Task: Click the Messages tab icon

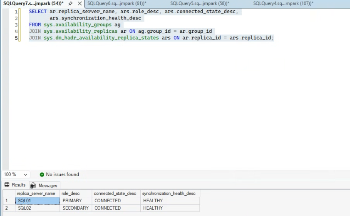Action: click(x=33, y=186)
